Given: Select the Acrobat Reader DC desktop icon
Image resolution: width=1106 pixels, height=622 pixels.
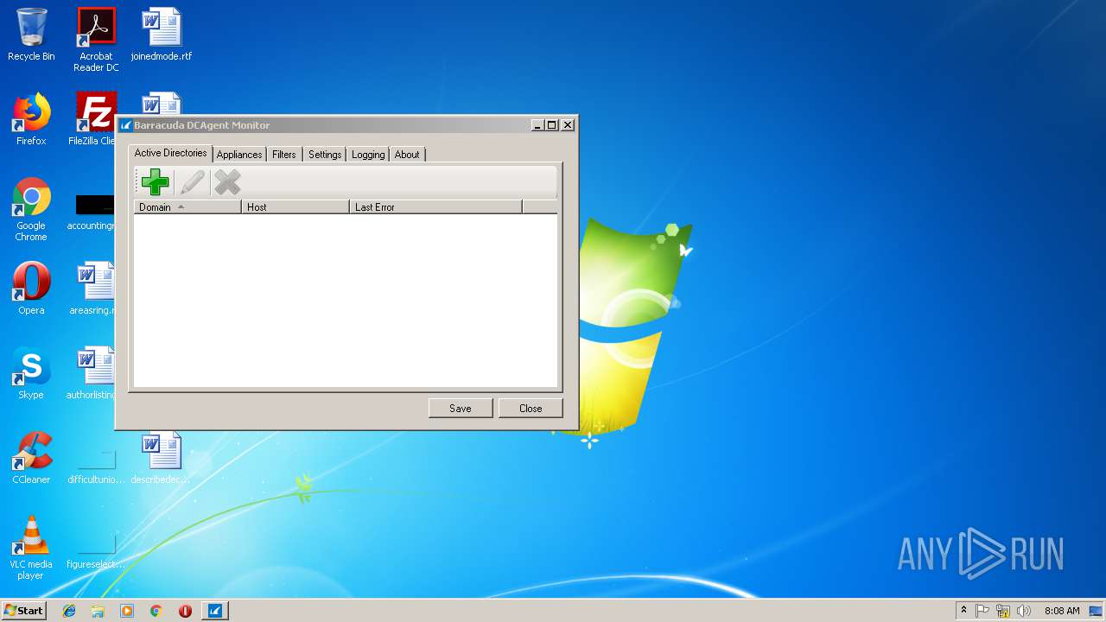Looking at the screenshot, I should pos(96,39).
